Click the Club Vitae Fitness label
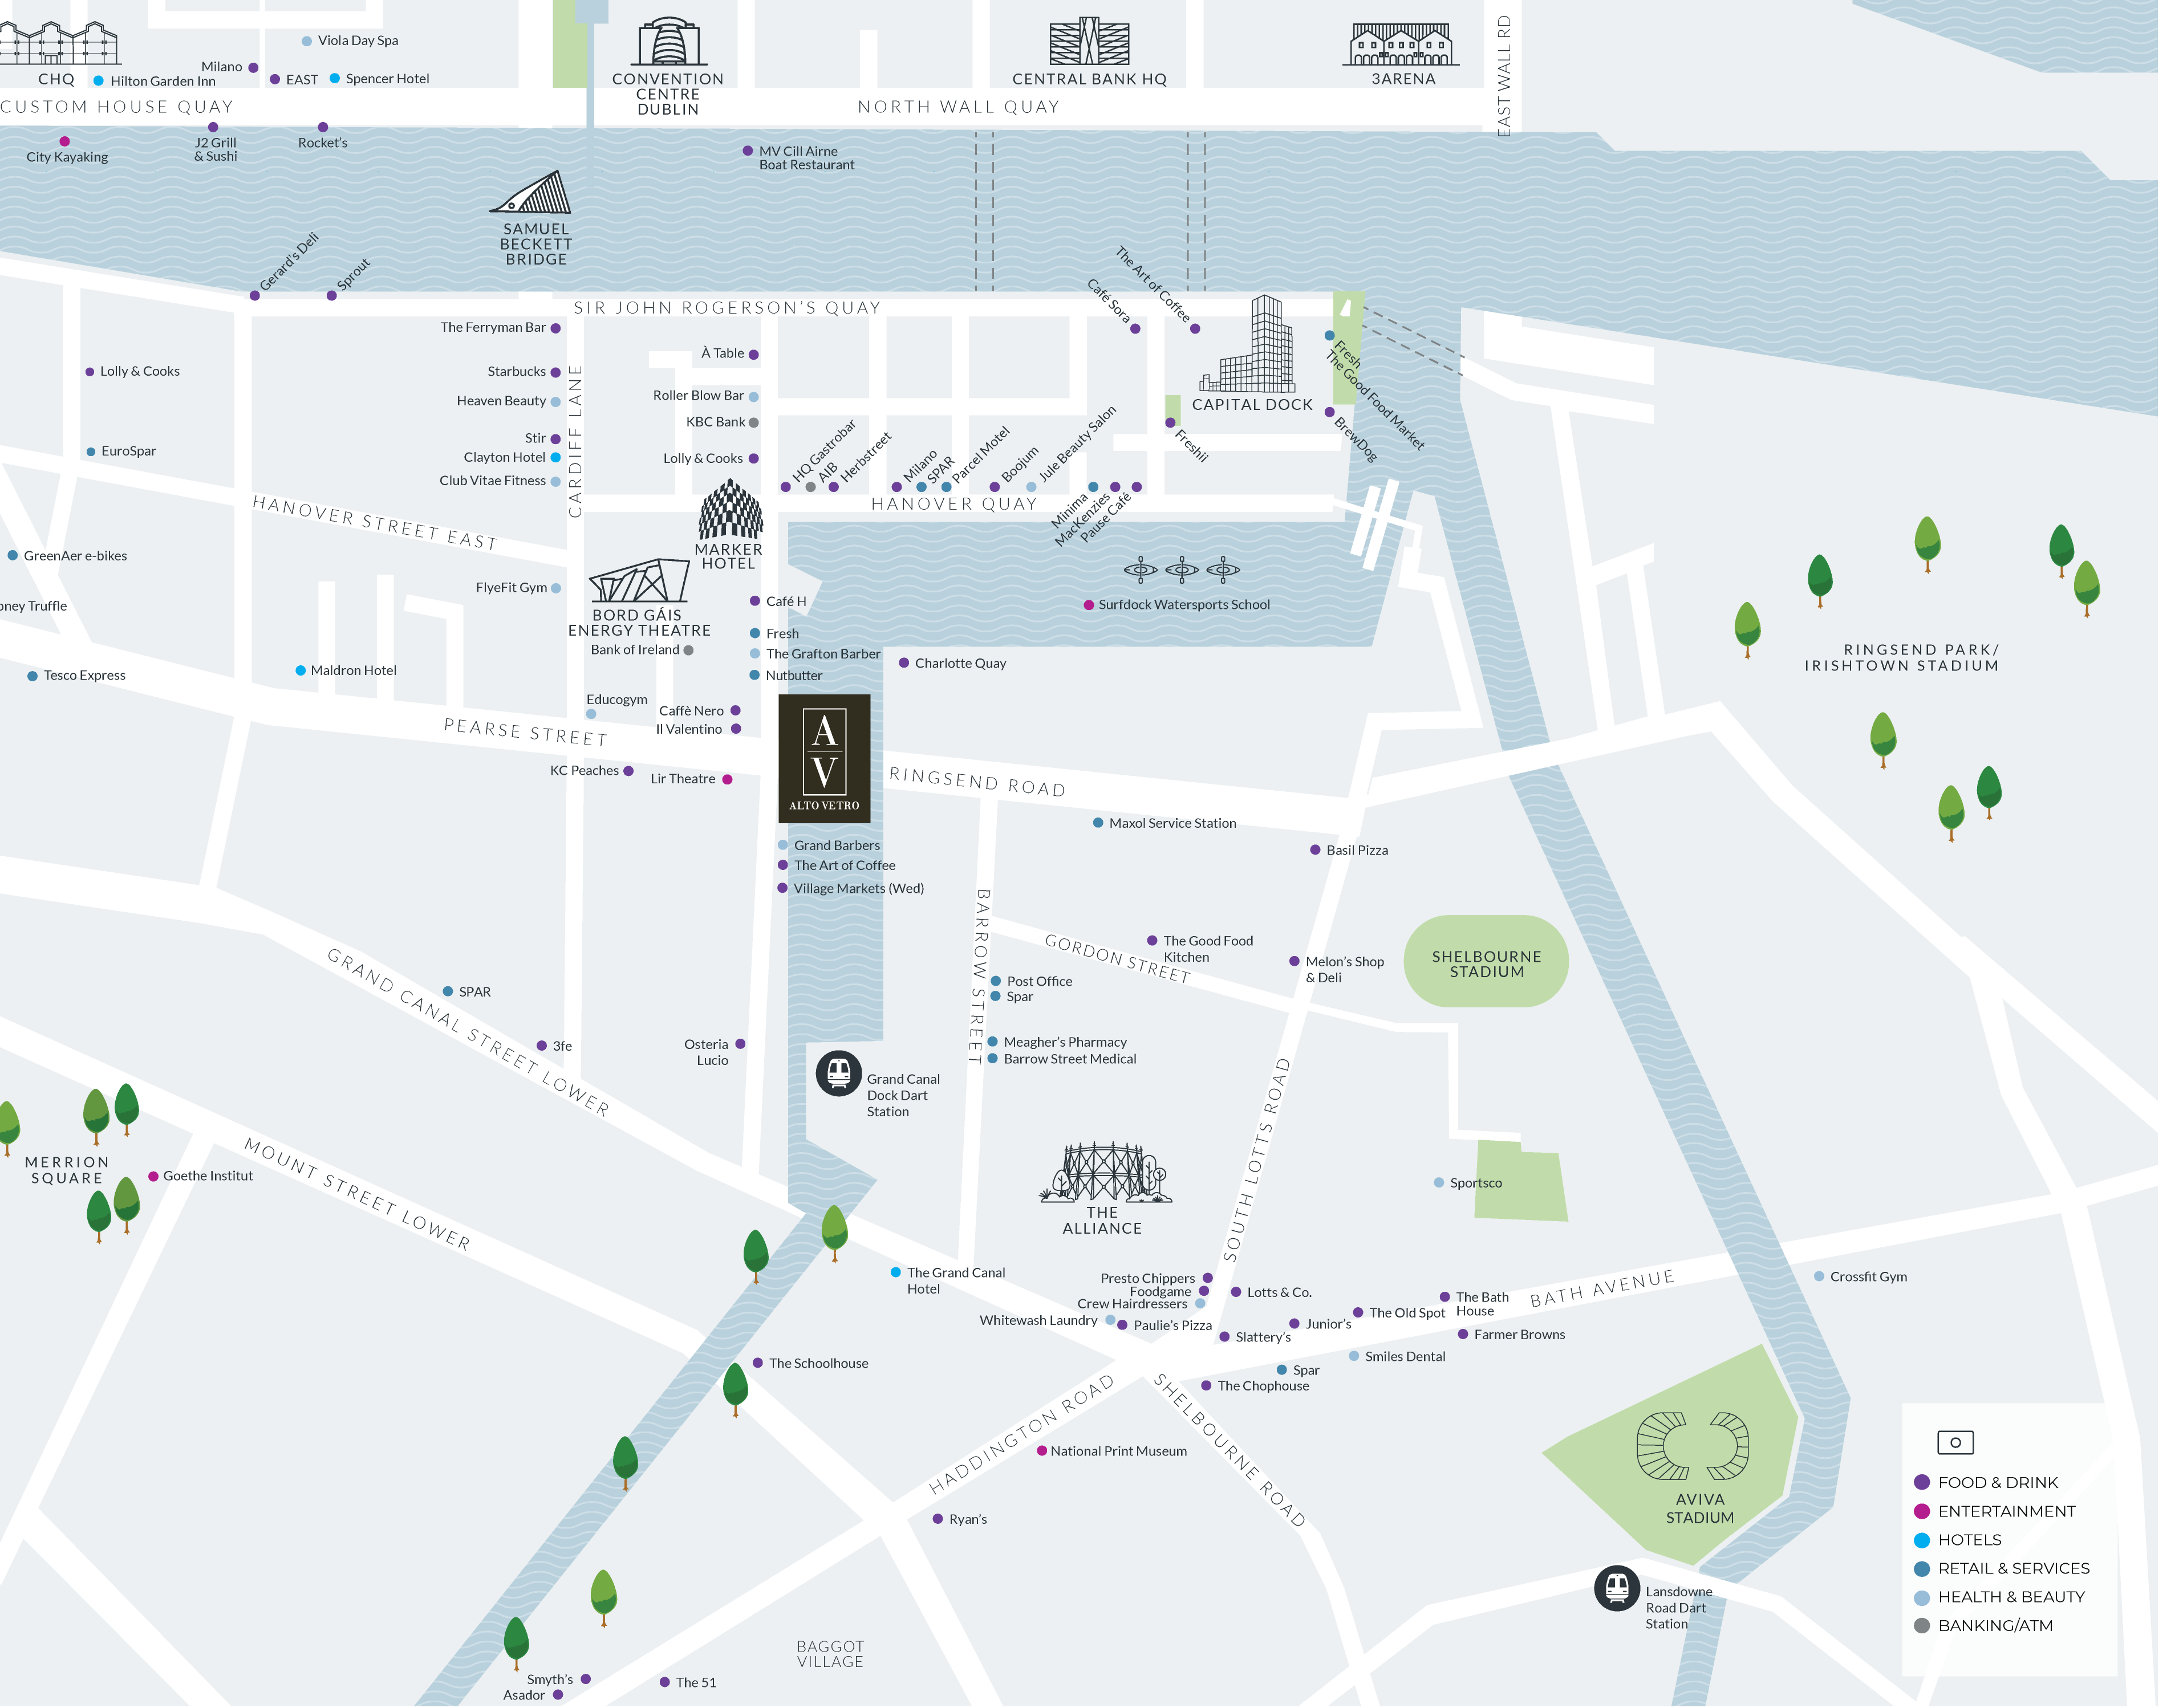Screen dimensions: 2183x1708 [498, 486]
